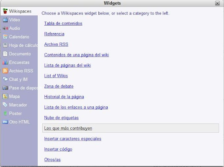224x167 pixels.
Task: Open the Tabla de contenidos link
Action: pos(63,23)
